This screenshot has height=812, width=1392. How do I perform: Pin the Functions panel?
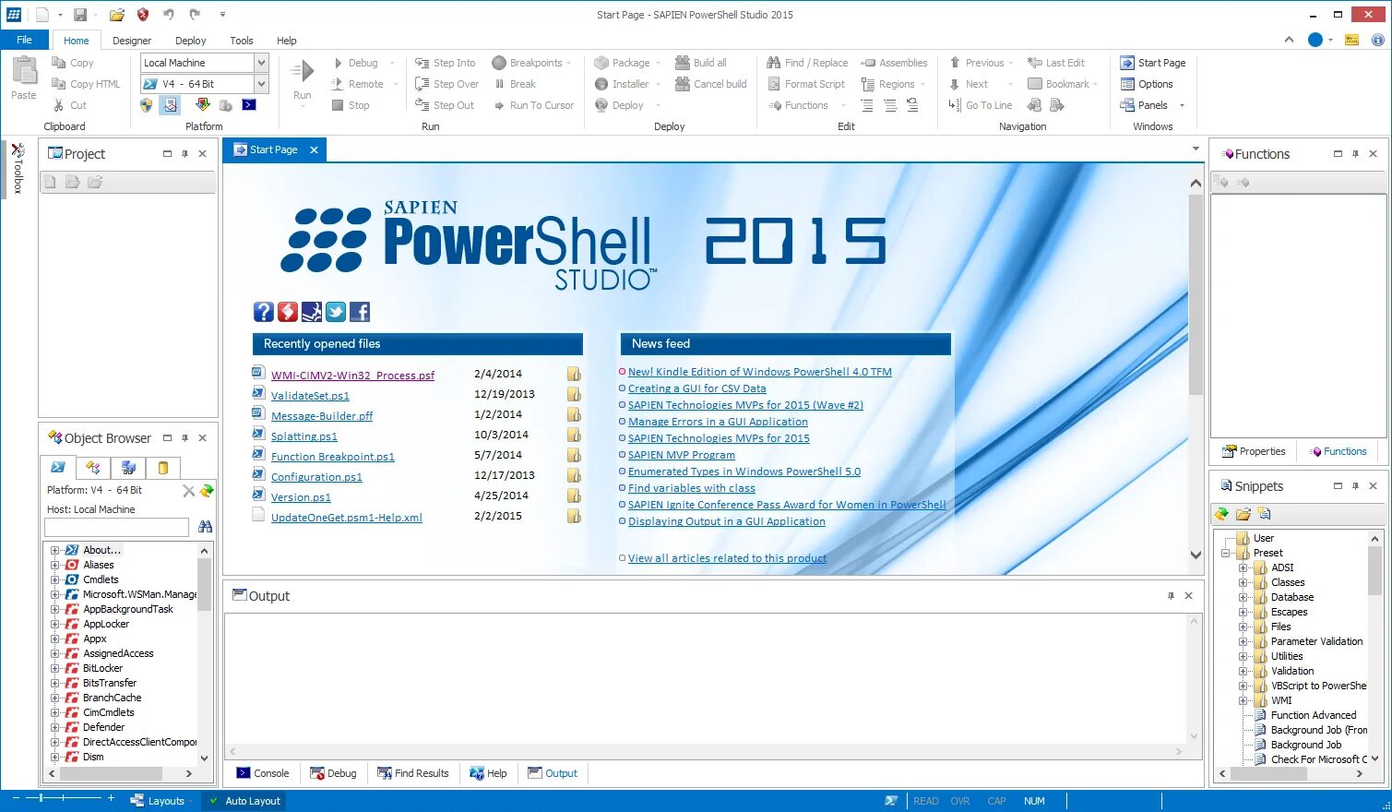(x=1355, y=154)
